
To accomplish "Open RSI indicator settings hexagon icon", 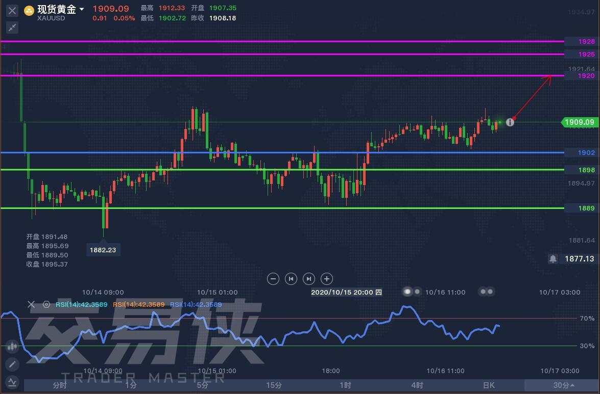I will pyautogui.click(x=46, y=304).
